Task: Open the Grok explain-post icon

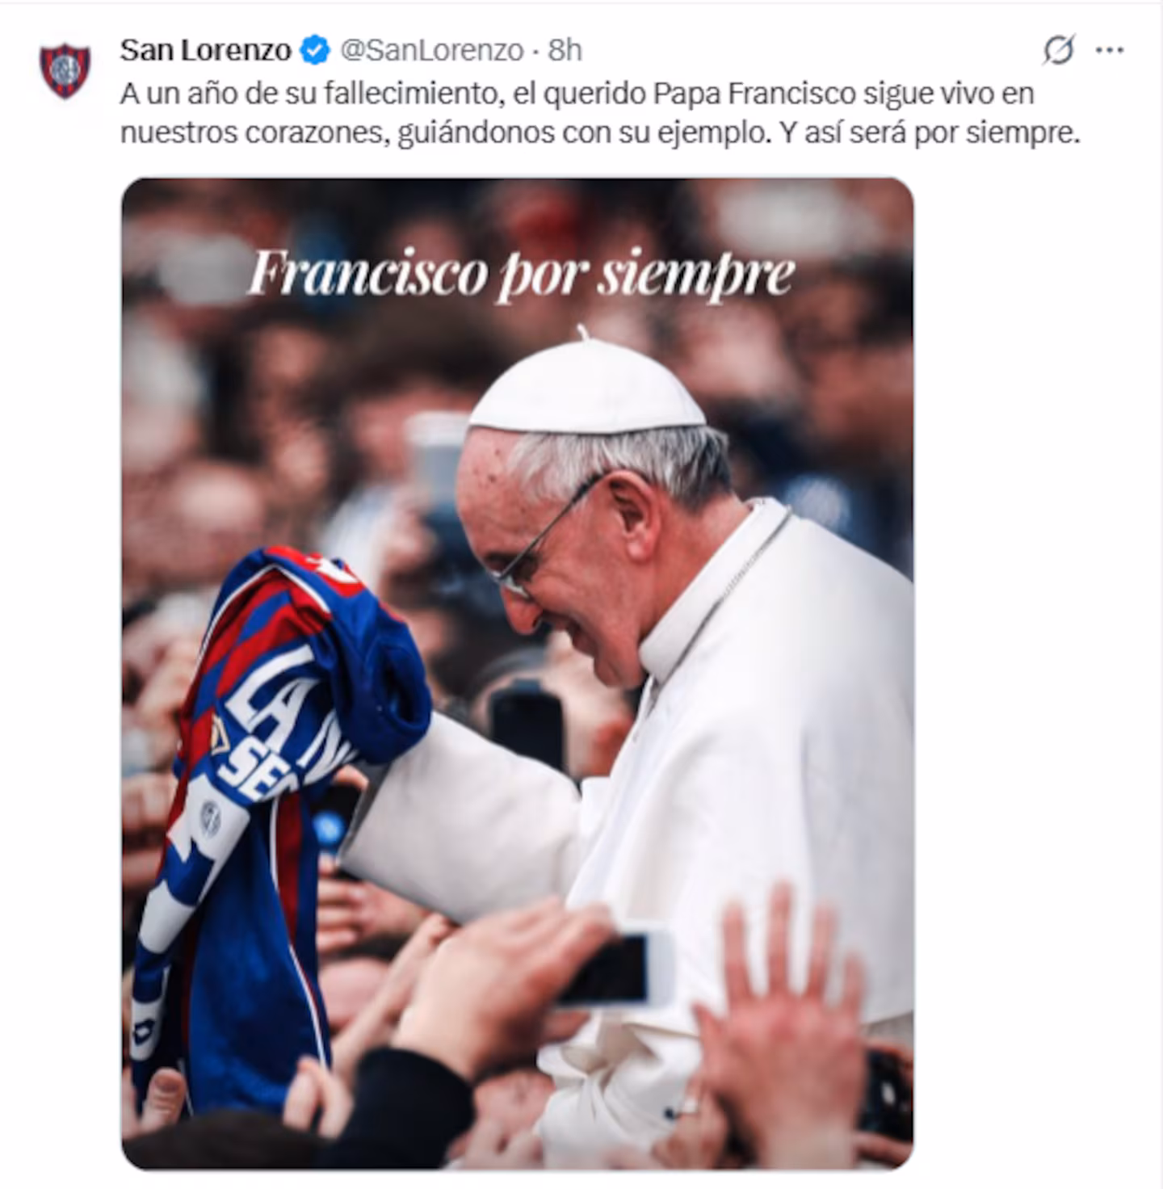Action: point(1058,50)
